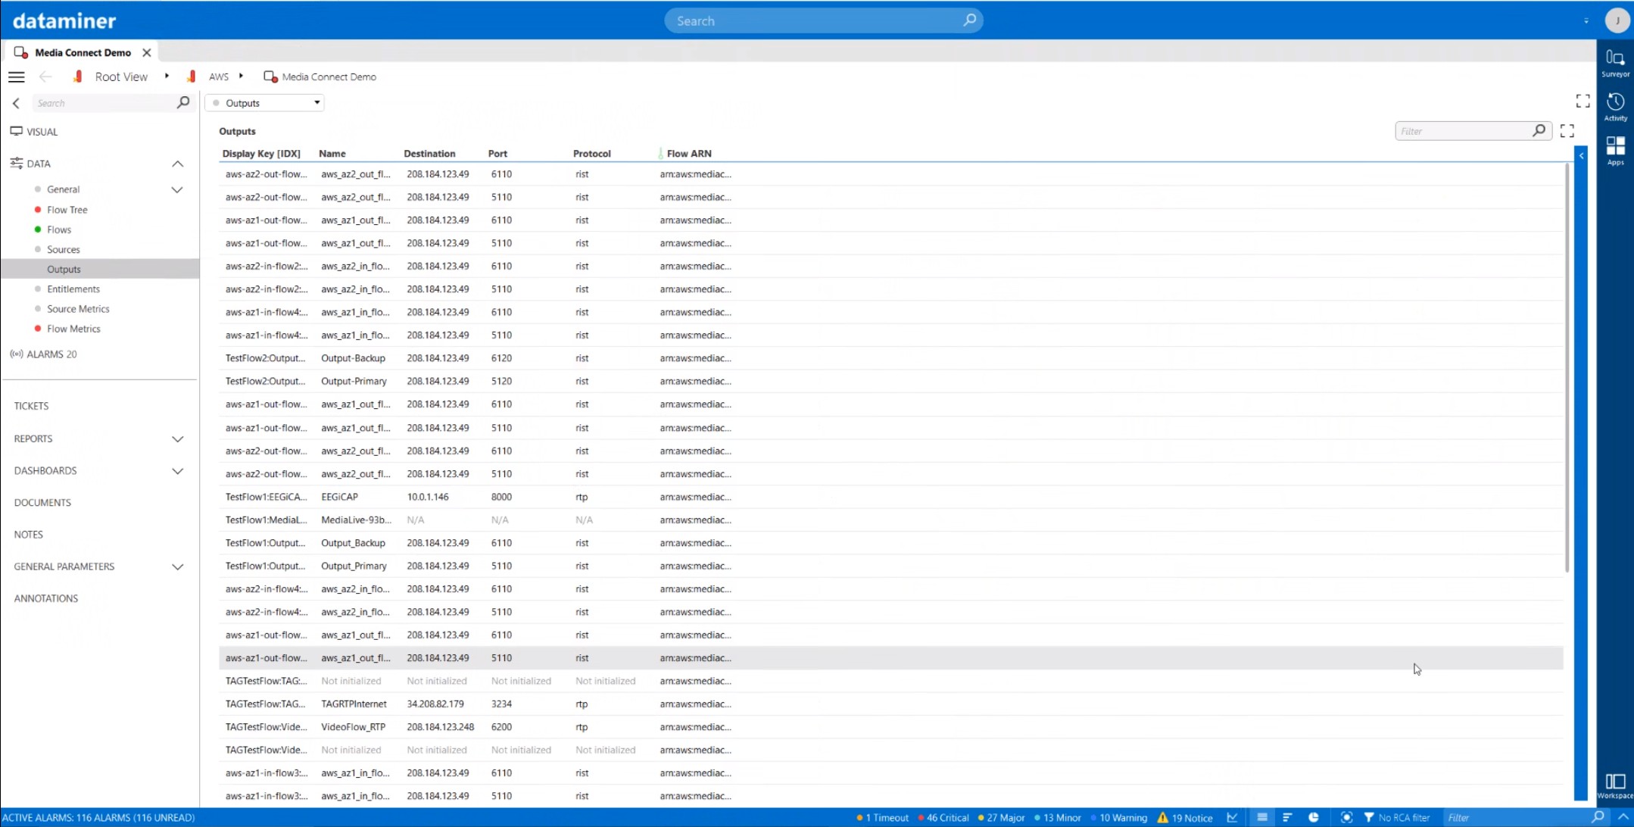Open the Surveyor panel icon
Image resolution: width=1634 pixels, height=827 pixels.
[x=1615, y=58]
